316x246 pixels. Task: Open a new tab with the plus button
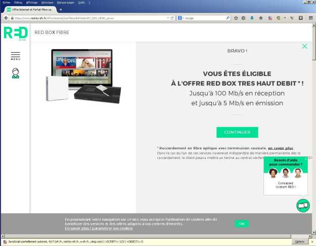click(61, 10)
